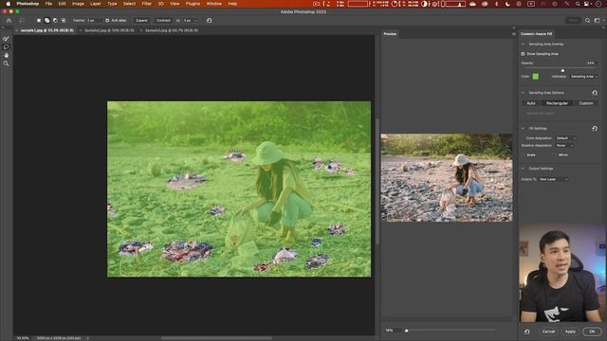
Task: Toggle Show Sampling Area checkbox
Action: 523,54
